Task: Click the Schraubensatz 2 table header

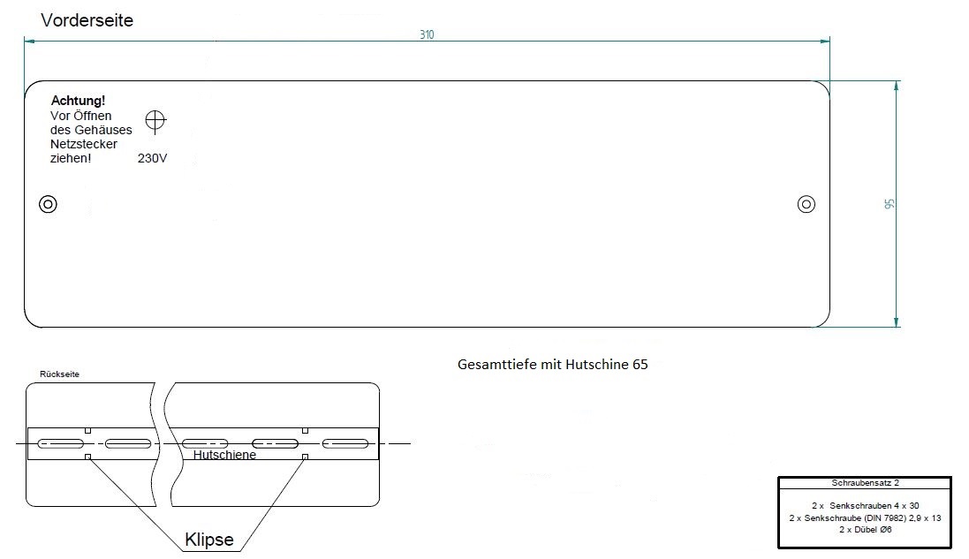Action: click(x=864, y=483)
